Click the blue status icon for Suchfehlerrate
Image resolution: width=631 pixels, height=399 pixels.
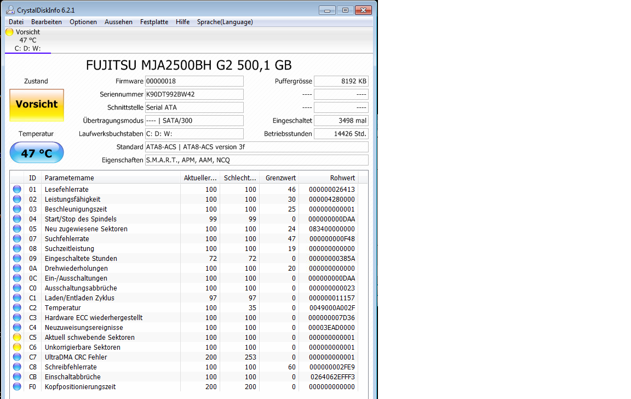(17, 238)
